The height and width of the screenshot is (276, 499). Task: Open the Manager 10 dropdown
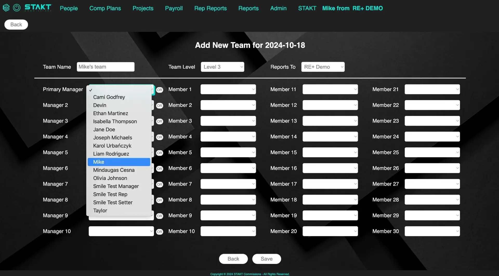(121, 231)
